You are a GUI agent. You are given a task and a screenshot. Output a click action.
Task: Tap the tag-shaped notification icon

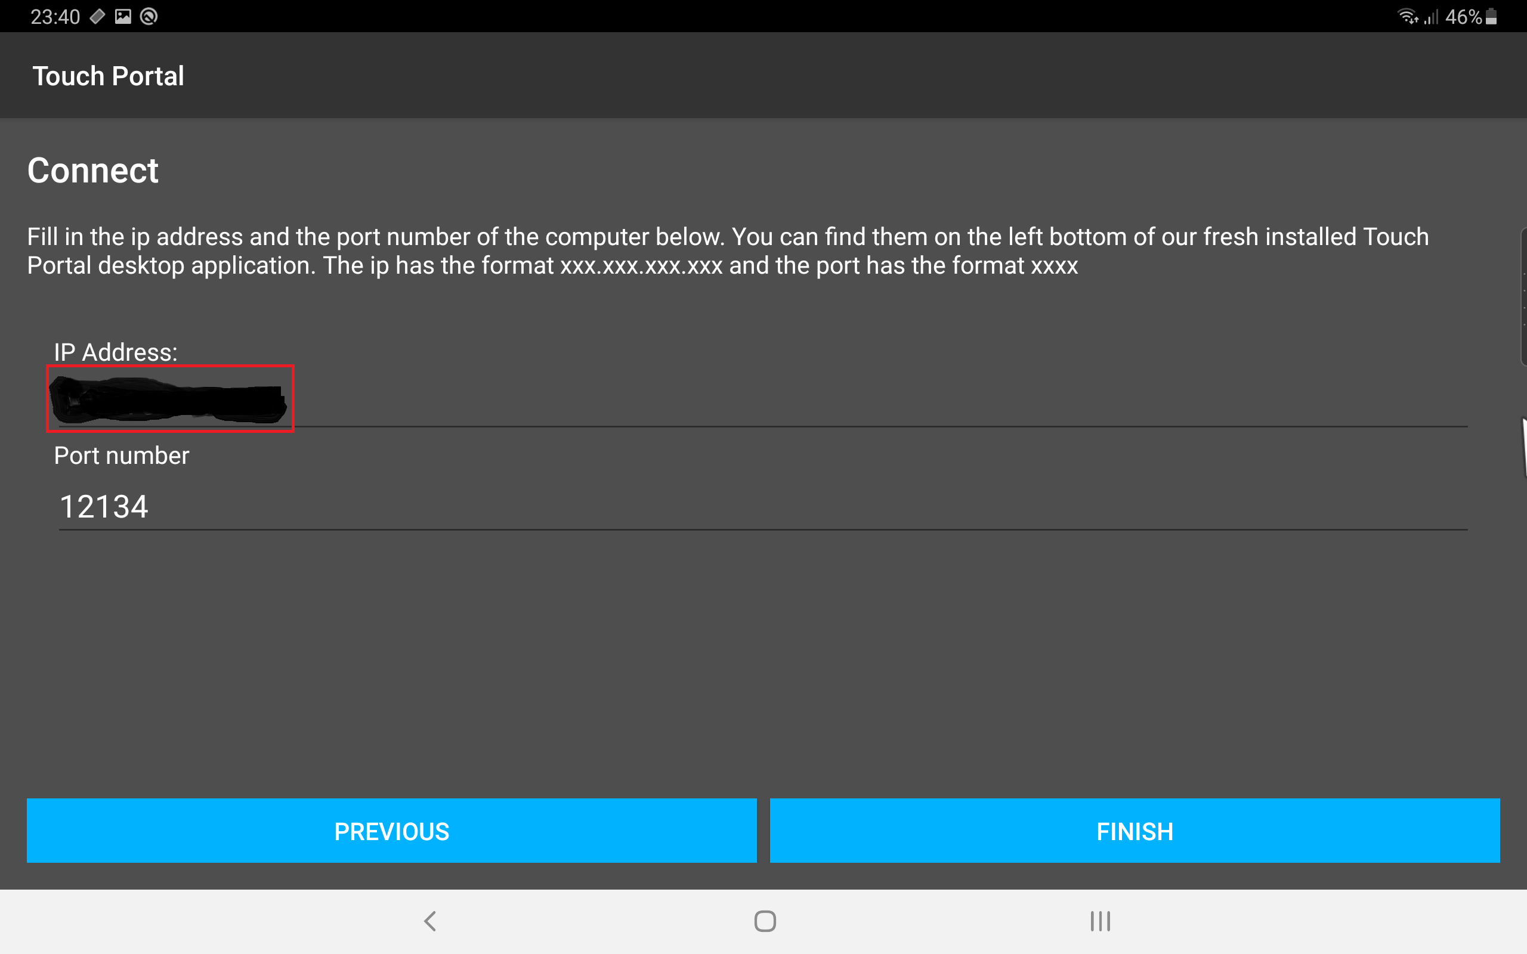point(97,17)
